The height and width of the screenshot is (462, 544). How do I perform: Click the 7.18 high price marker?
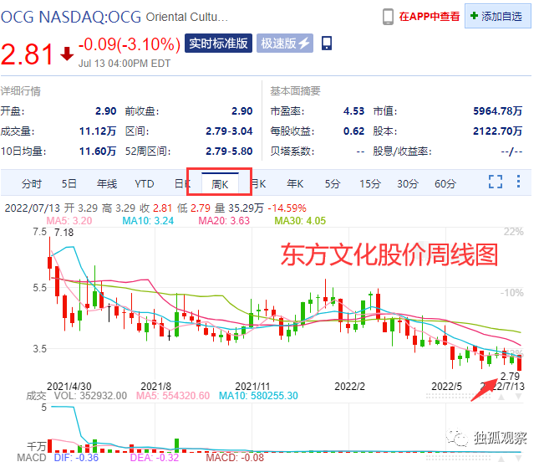click(64, 233)
